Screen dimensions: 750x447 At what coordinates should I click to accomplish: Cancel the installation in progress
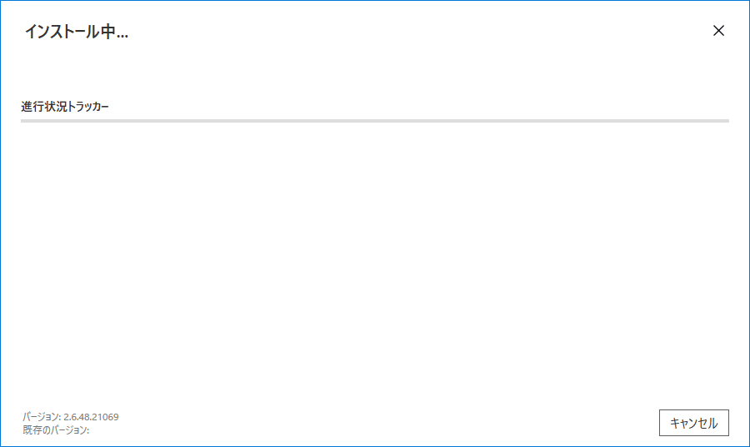point(693,423)
